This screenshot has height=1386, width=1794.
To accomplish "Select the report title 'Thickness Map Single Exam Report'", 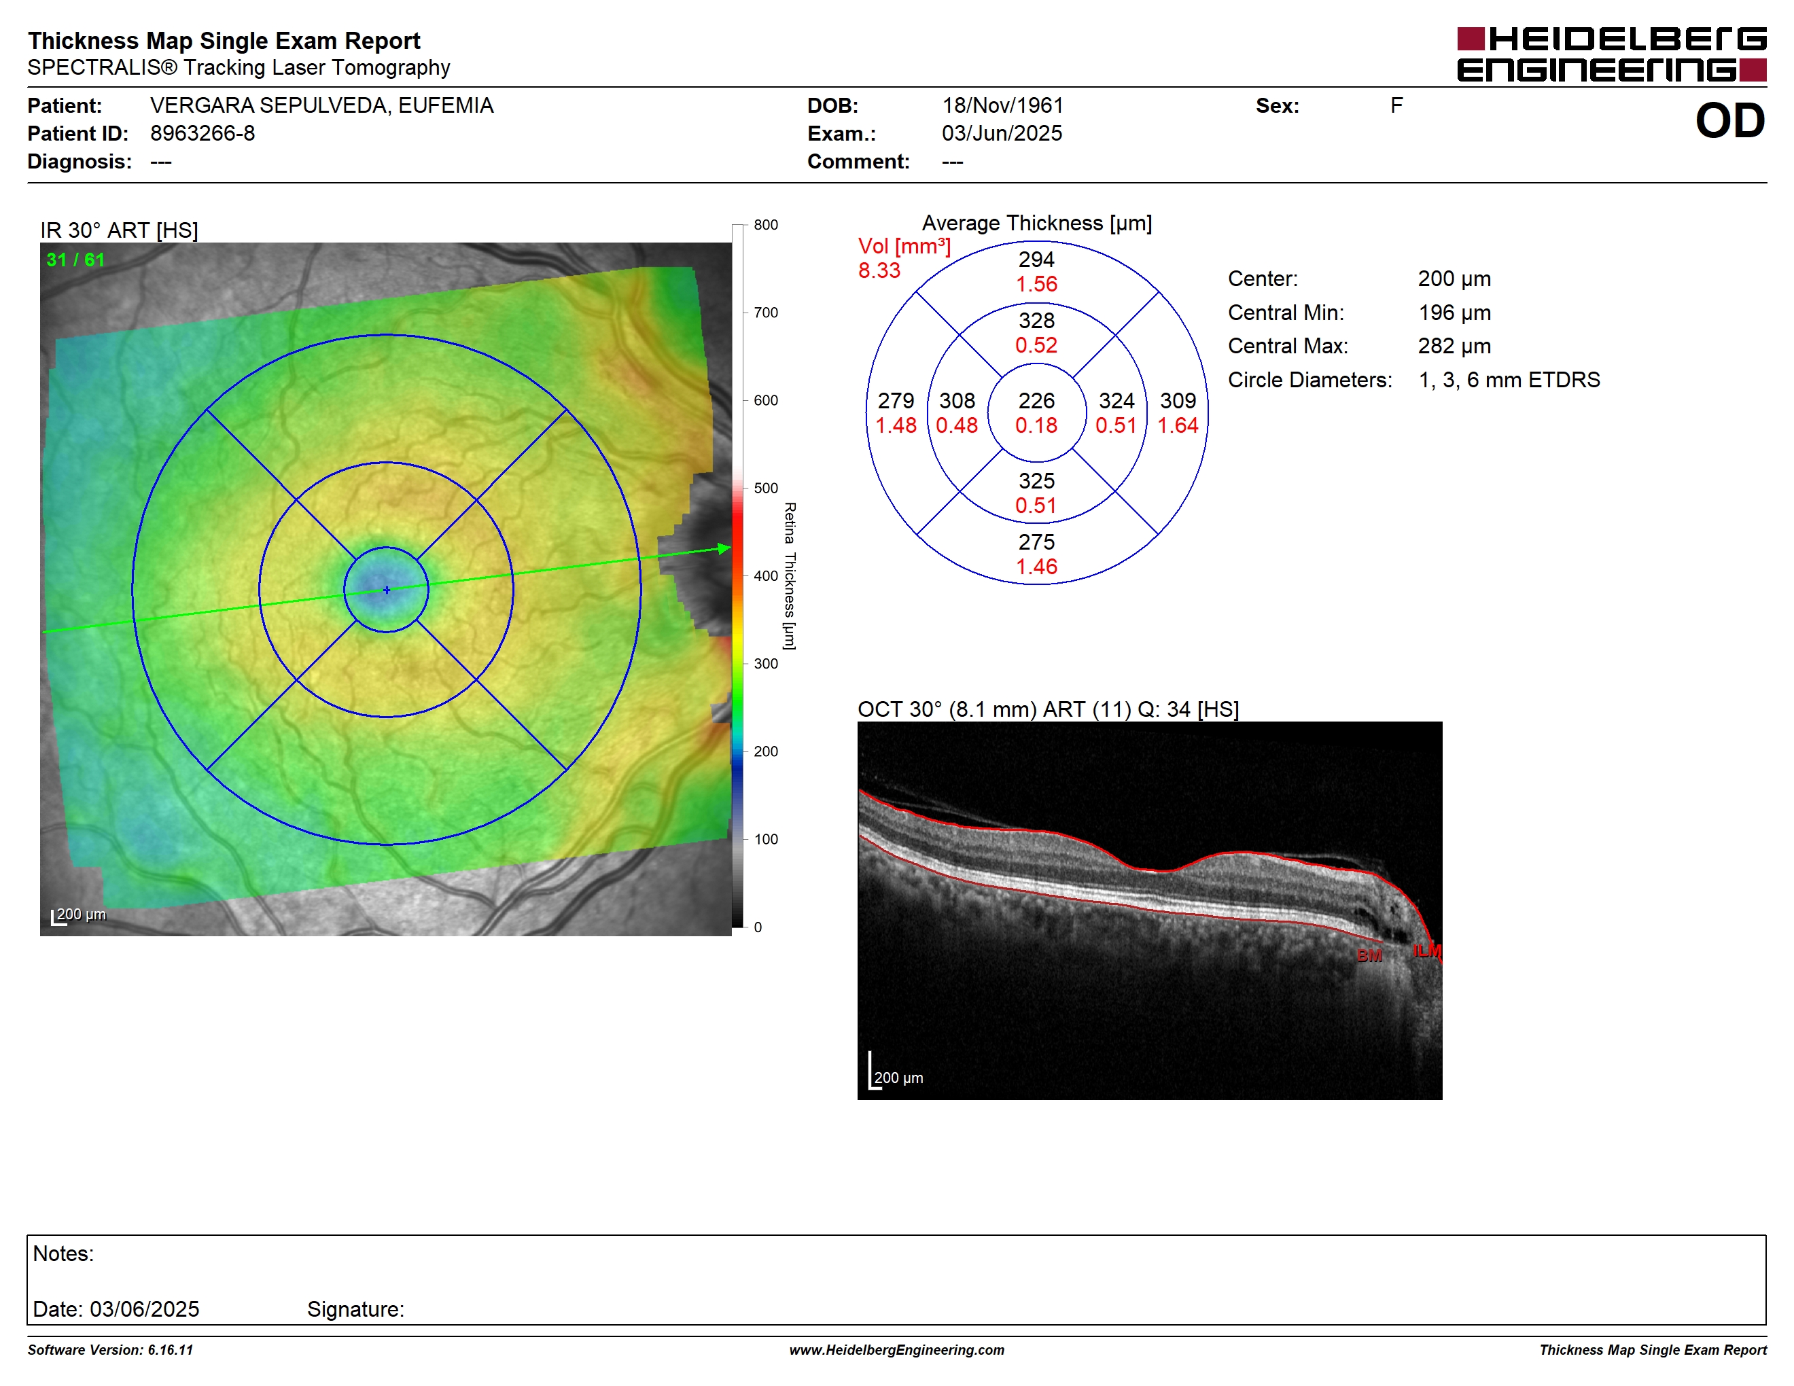I will click(224, 40).
